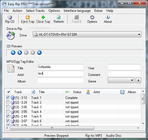Click the Audio Disc status bar entry
Image resolution: width=148 pixels, height=140 pixels.
pos(114,136)
